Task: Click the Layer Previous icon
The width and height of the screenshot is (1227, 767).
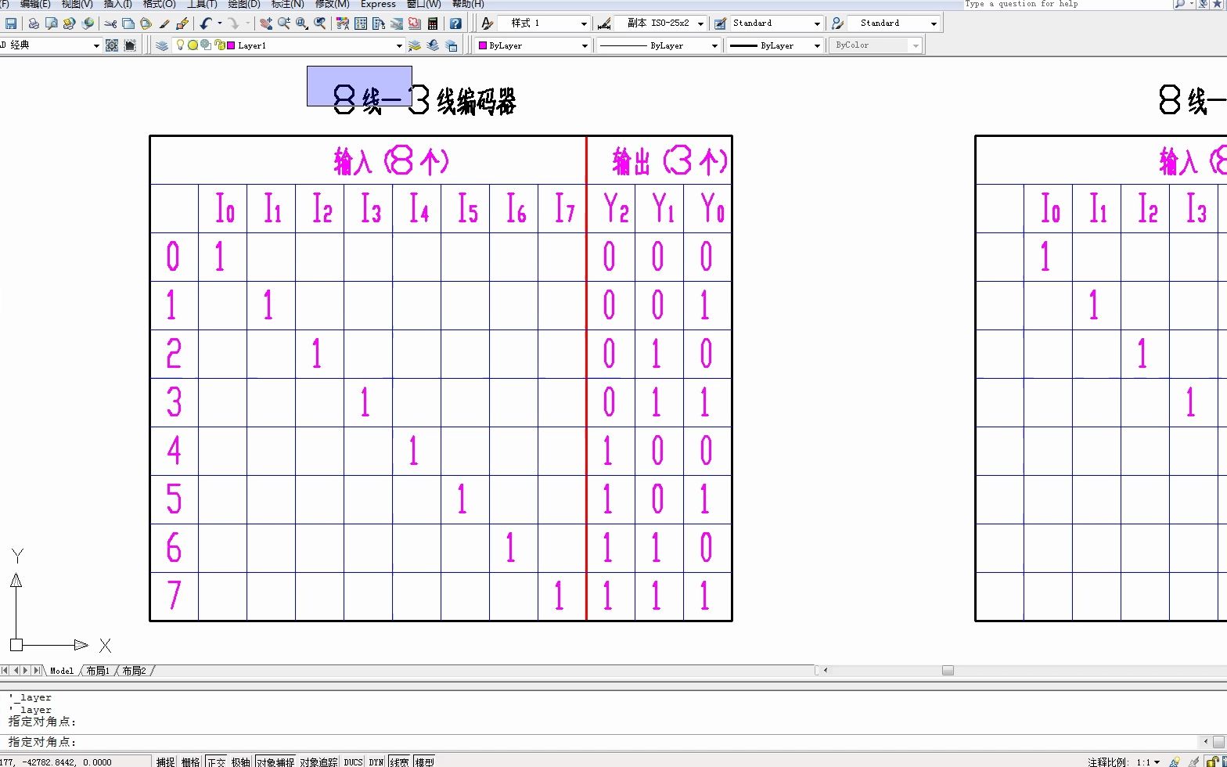Action: pos(433,45)
